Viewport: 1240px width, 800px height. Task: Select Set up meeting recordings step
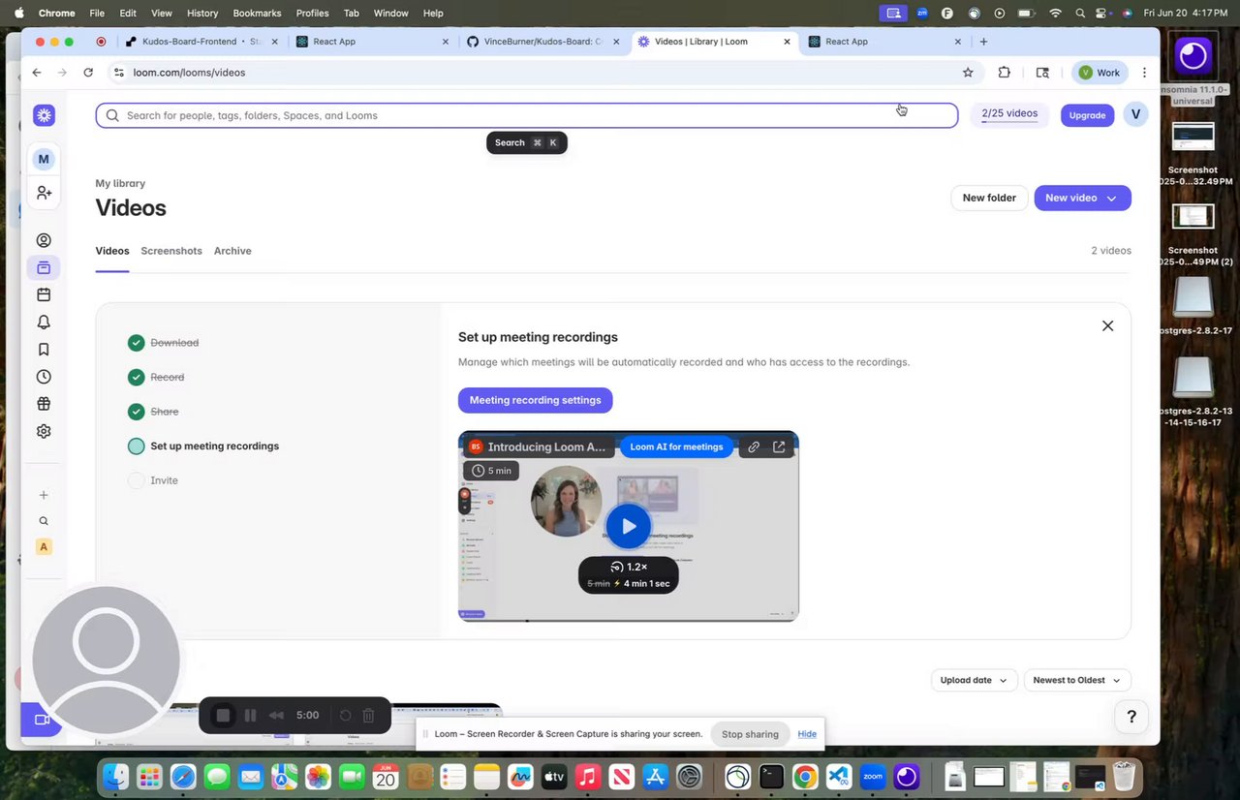tap(203, 446)
